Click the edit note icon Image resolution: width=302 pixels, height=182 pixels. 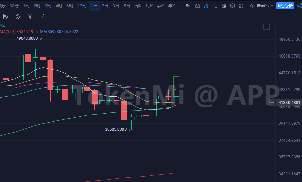(6, 16)
